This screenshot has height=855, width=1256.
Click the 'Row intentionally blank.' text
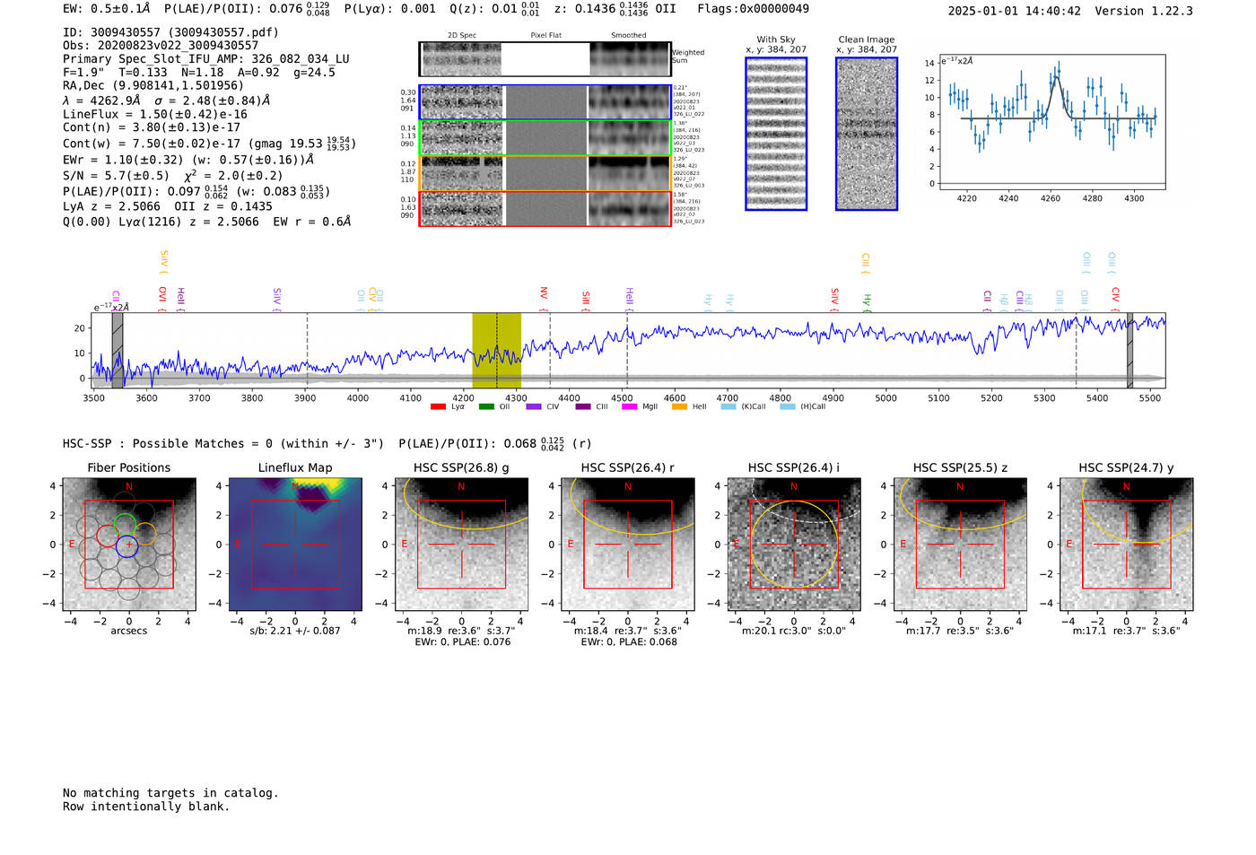(x=146, y=807)
